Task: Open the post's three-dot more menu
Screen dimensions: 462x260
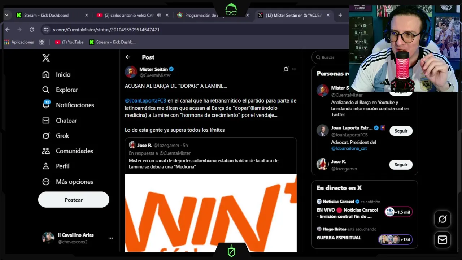Action: tap(294, 69)
